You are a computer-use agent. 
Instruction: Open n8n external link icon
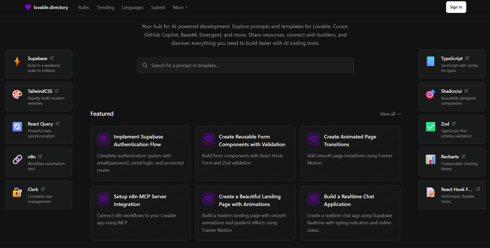[40, 156]
